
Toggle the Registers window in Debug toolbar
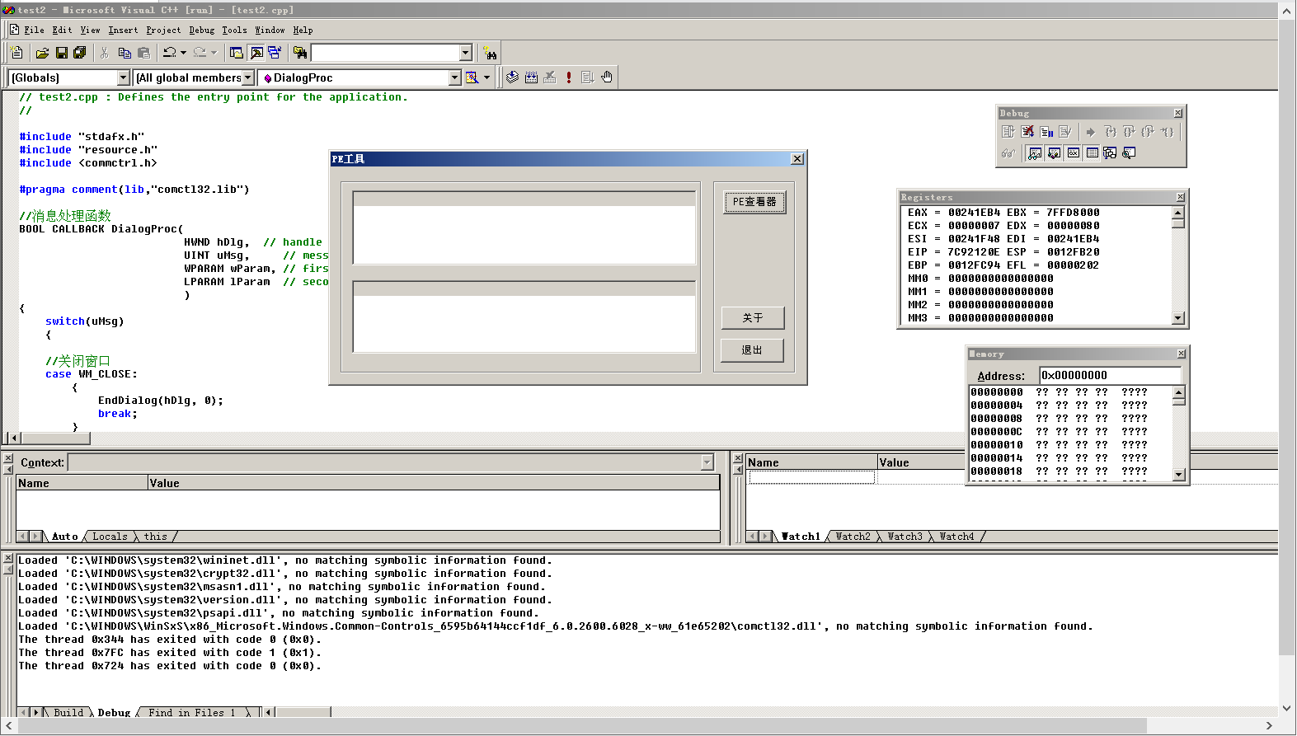[1073, 153]
